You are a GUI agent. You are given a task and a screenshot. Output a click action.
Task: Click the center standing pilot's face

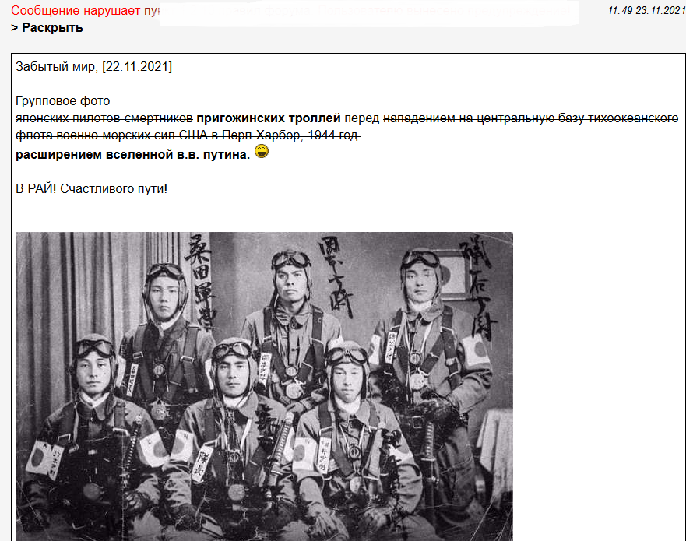pyautogui.click(x=291, y=281)
